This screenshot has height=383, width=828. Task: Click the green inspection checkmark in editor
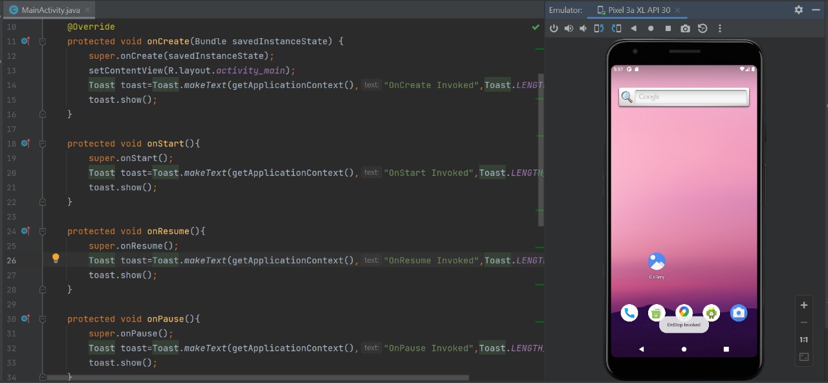pos(536,27)
